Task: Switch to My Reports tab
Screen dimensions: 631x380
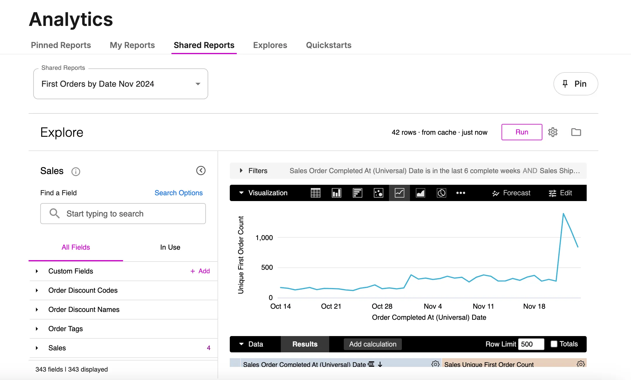Action: [132, 45]
